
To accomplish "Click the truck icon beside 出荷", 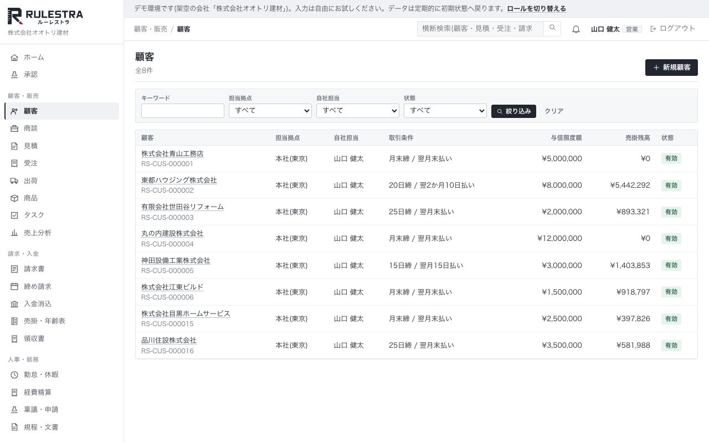I will (x=14, y=181).
